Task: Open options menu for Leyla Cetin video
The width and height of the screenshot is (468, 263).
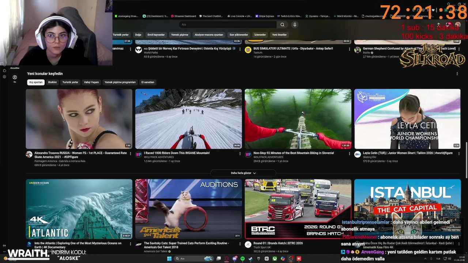Action: click(459, 154)
